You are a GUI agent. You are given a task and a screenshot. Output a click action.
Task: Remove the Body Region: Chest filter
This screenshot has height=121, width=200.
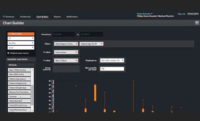tap(76, 44)
